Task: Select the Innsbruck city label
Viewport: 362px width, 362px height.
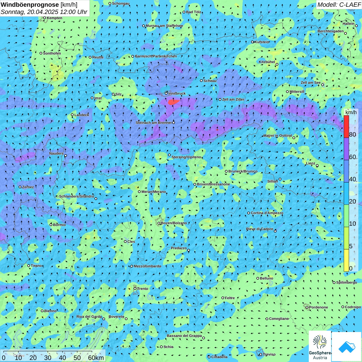Action: (177, 93)
